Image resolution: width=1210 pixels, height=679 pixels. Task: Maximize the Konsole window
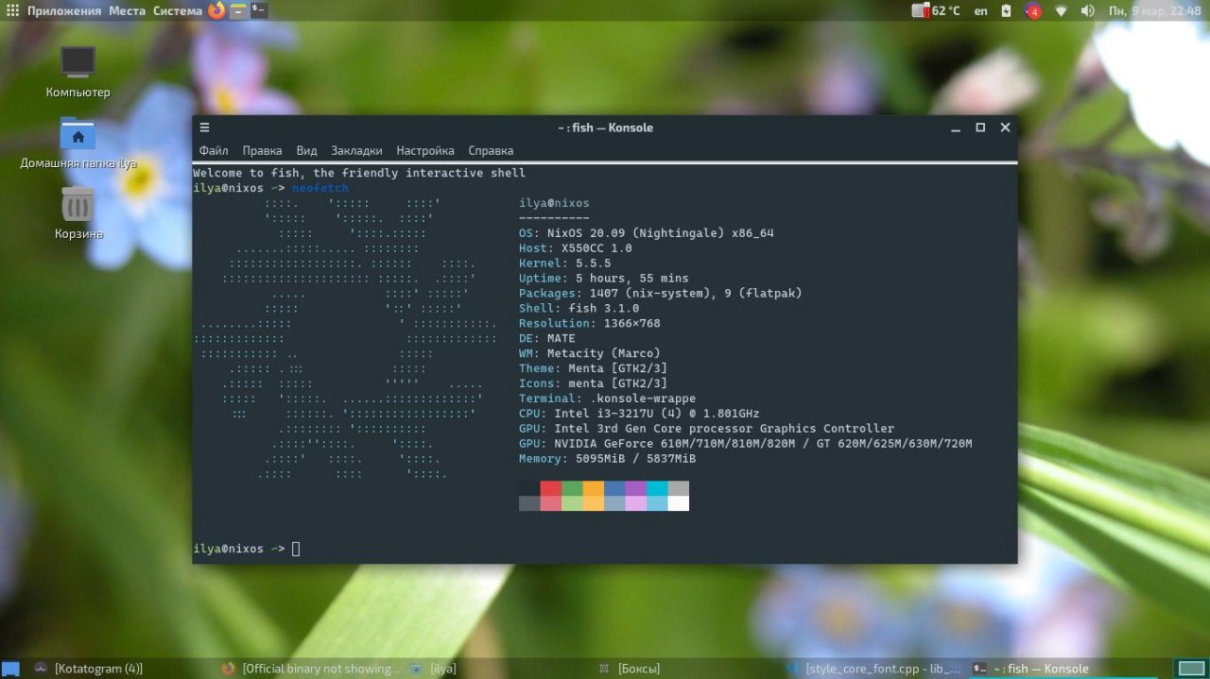coord(980,127)
